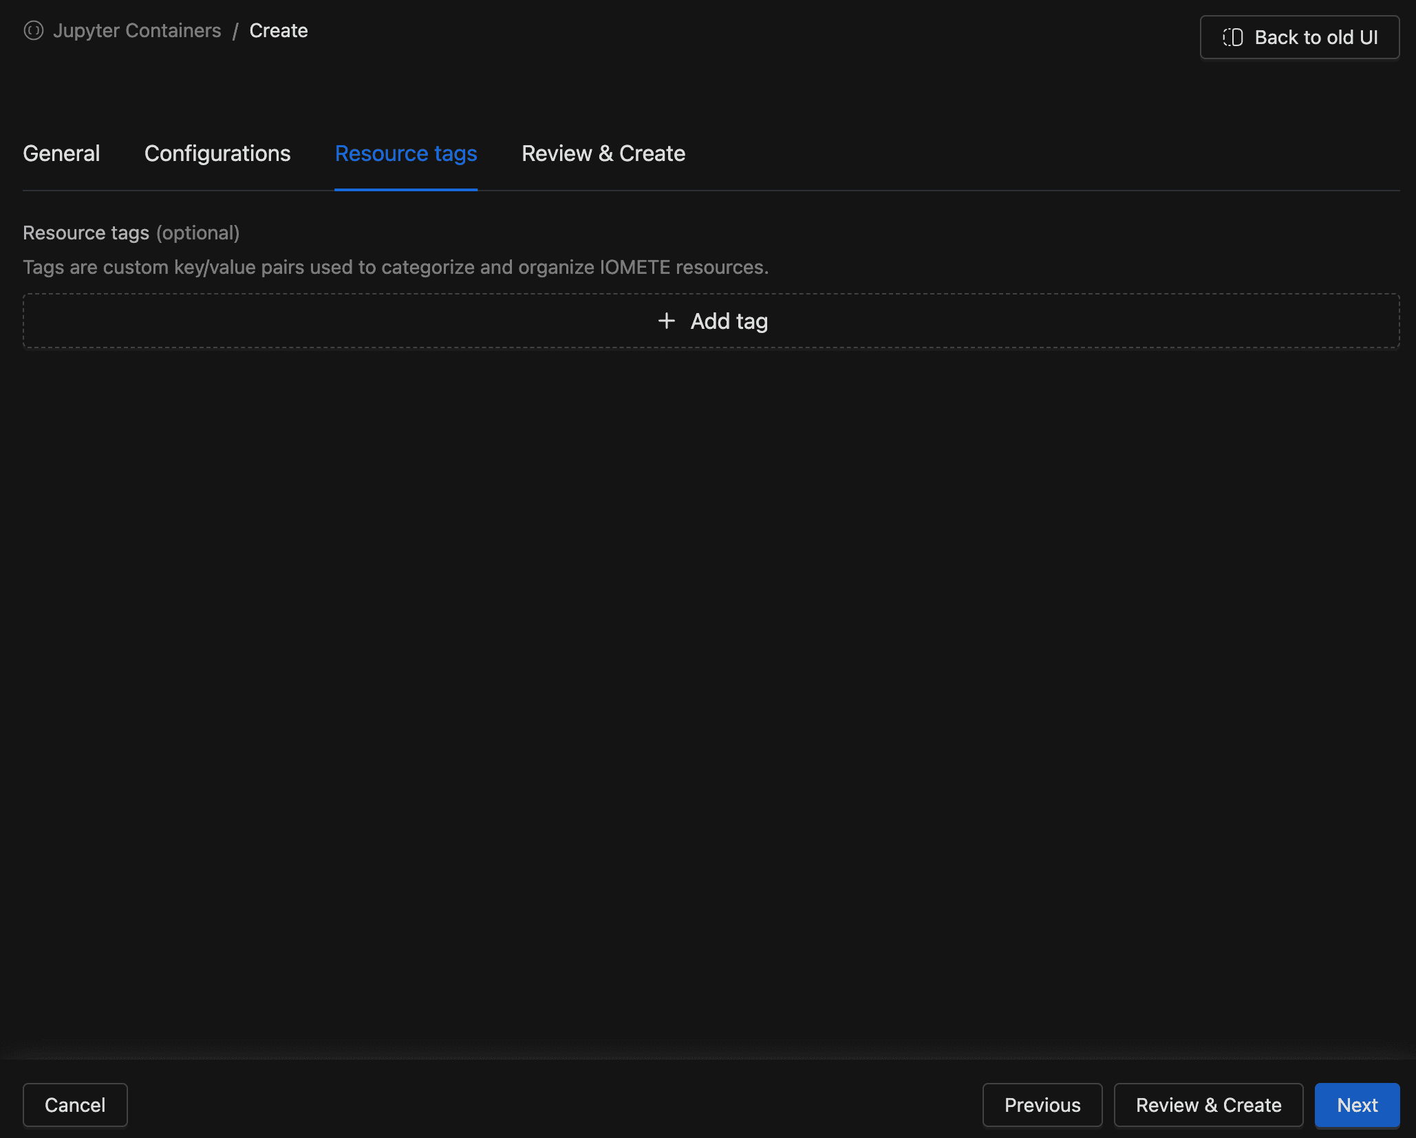This screenshot has width=1416, height=1138.
Task: Click the plus icon beside Add tag
Action: click(x=666, y=321)
